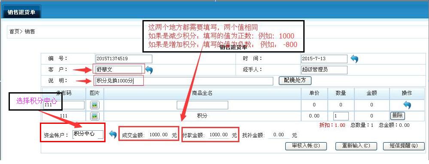Image resolution: width=429 pixels, height=164 pixels.
Task: Focus the 商品全名 empty input box
Action: (x=202, y=105)
